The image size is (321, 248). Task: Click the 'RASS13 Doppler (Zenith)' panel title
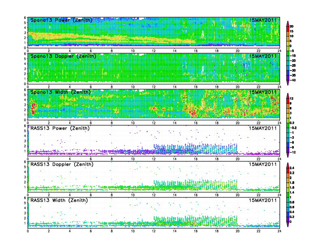[x=62, y=164]
